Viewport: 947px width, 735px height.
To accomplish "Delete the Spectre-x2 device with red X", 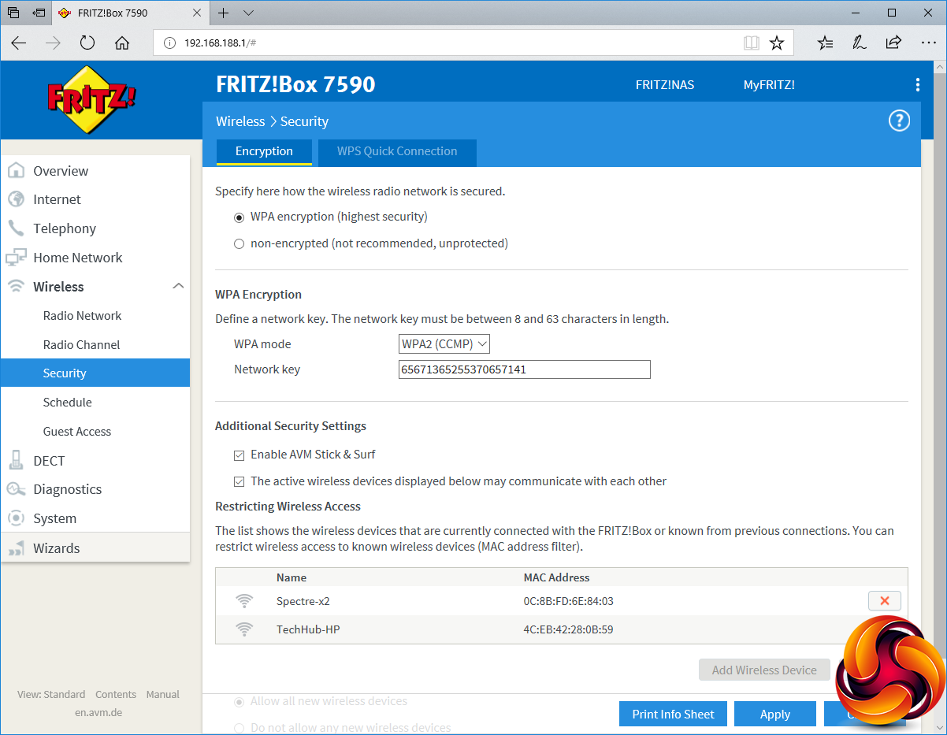I will coord(884,601).
